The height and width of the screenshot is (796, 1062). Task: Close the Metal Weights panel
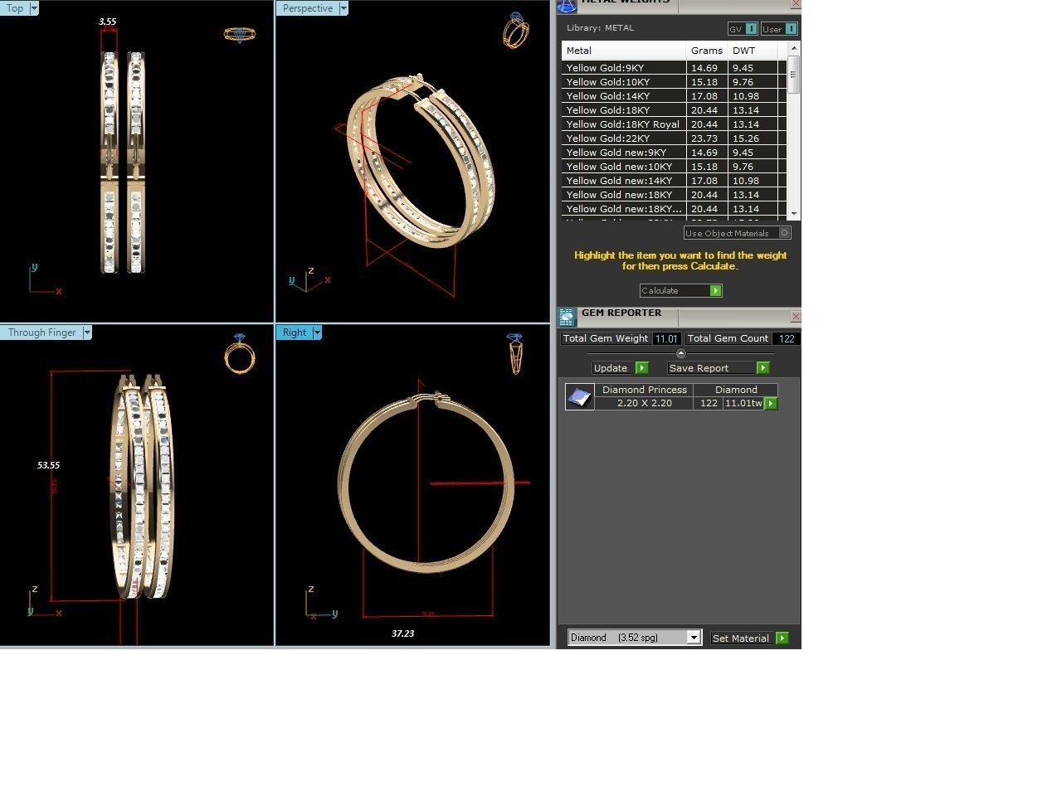(796, 4)
